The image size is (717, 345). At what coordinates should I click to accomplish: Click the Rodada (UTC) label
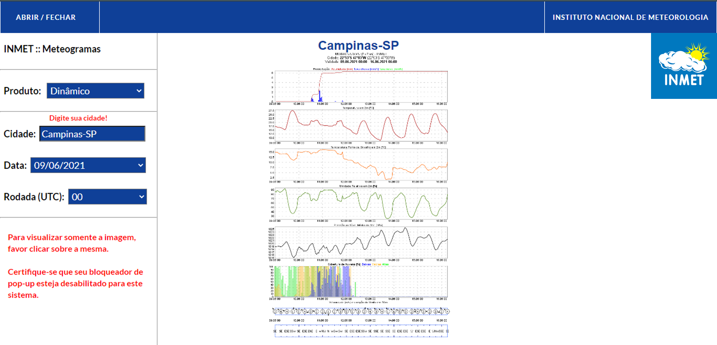point(34,197)
